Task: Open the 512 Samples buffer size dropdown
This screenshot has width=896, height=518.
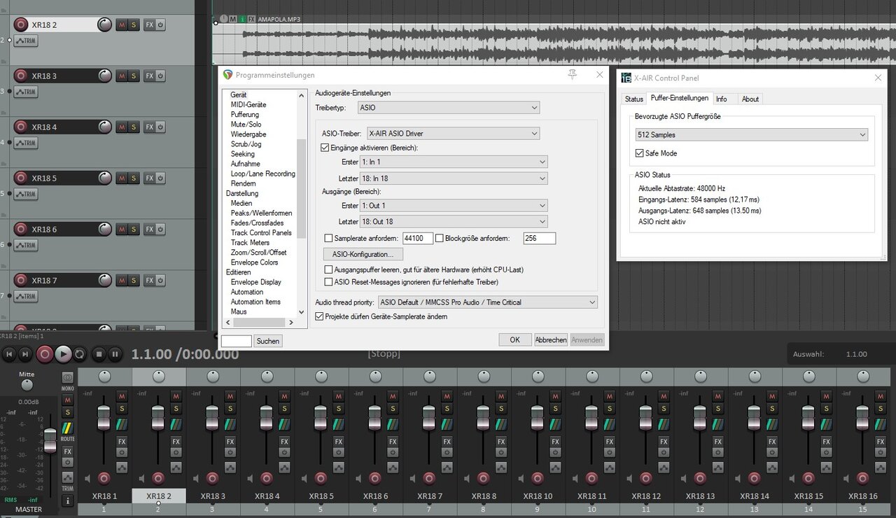Action: pos(751,134)
